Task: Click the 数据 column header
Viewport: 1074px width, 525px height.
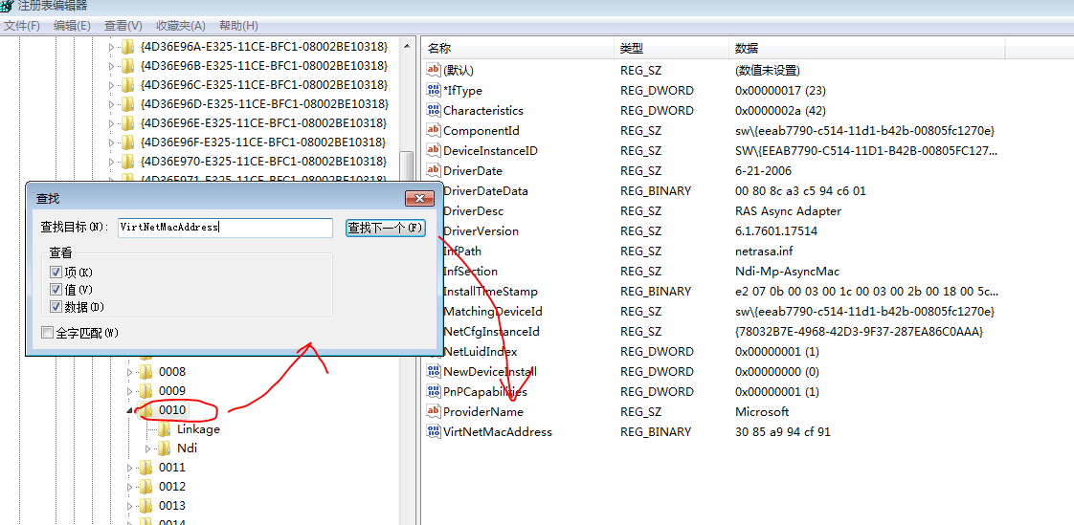Action: (747, 48)
